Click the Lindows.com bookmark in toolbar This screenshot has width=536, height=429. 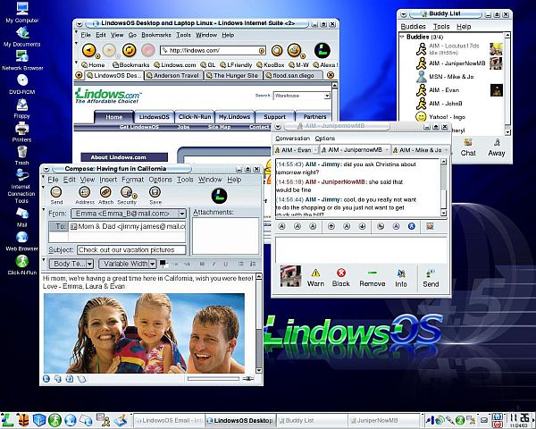point(175,64)
